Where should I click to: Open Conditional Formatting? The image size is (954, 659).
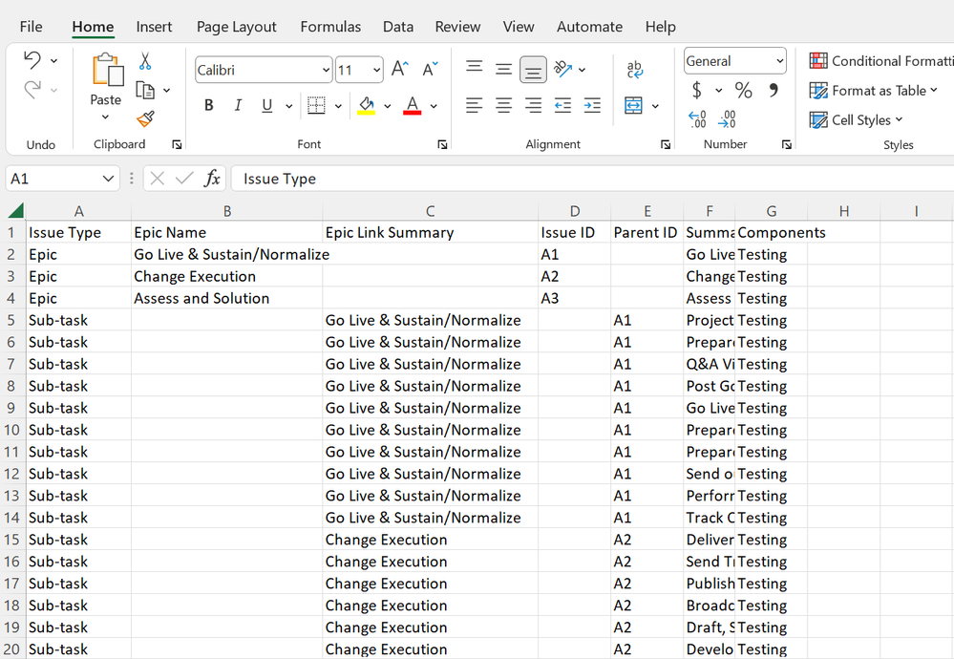878,59
